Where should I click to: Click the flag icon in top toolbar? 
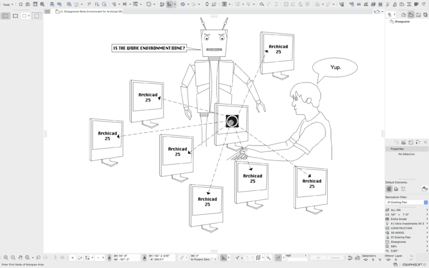click(x=89, y=4)
